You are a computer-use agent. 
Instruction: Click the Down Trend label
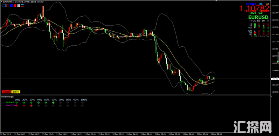12,105
